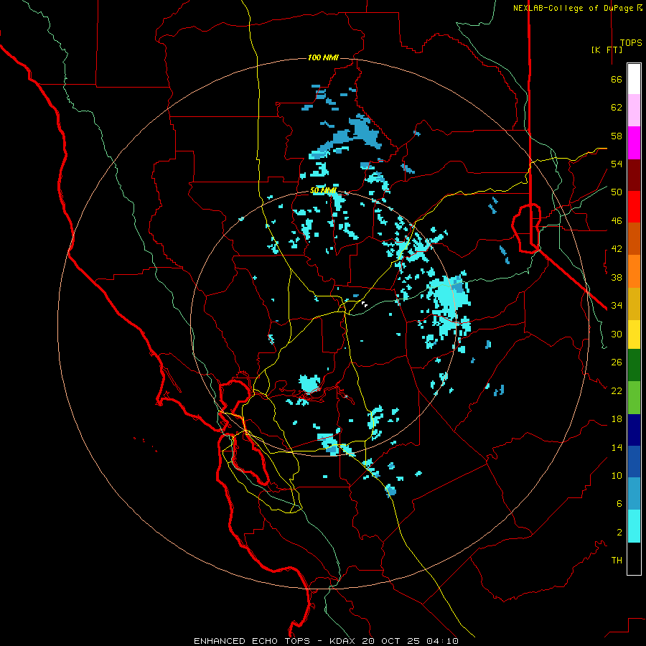Image resolution: width=646 pixels, height=646 pixels.
Task: Click the legend value 26
Action: click(617, 362)
